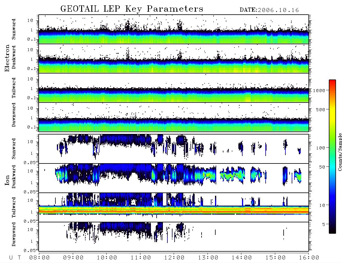The image size is (342, 263).
Task: Click the 11:00 time axis label
Action: 141,258
